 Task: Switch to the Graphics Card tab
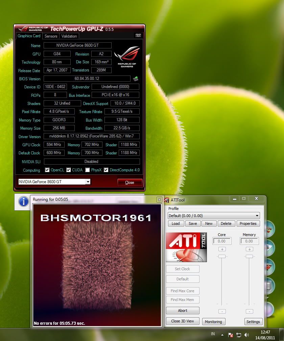pos(29,36)
